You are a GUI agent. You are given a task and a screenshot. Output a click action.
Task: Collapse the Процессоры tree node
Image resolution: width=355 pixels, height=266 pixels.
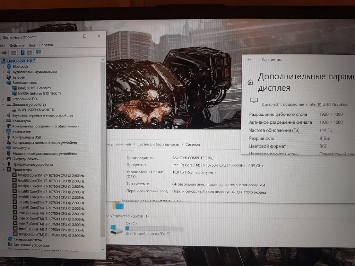[3, 170]
